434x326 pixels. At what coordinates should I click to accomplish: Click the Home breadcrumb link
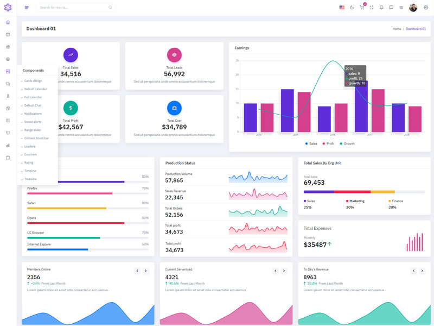point(396,29)
